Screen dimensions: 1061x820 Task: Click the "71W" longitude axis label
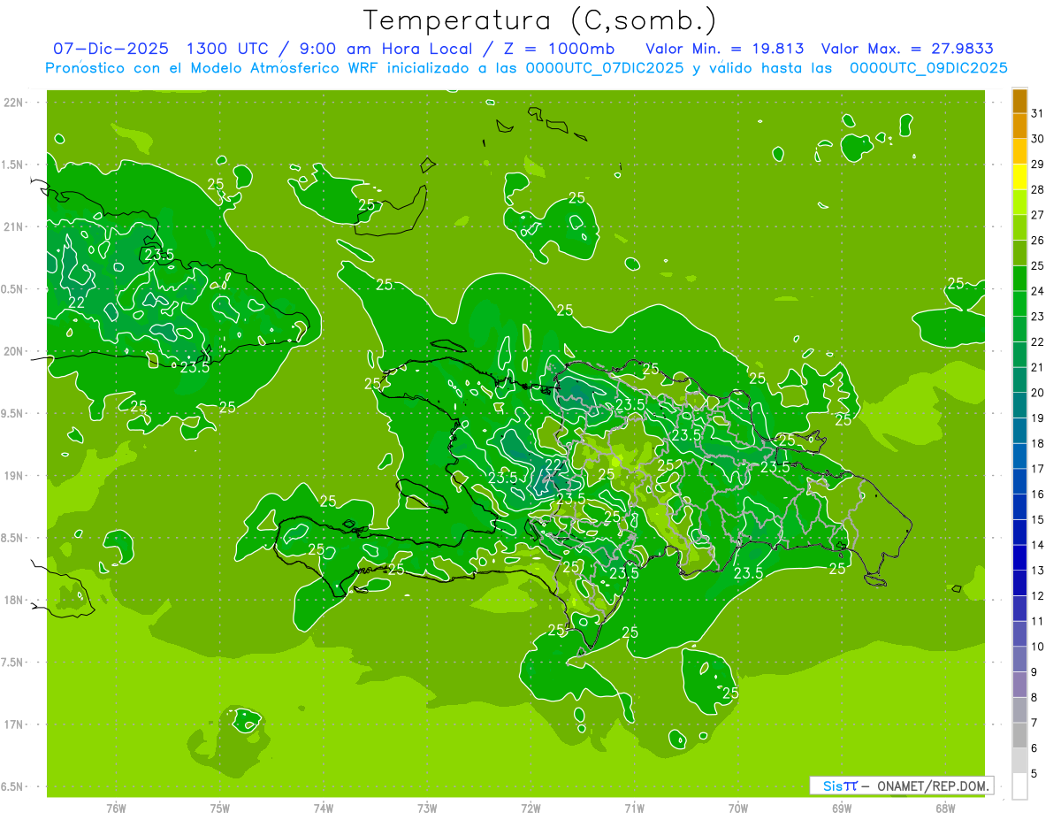[634, 808]
